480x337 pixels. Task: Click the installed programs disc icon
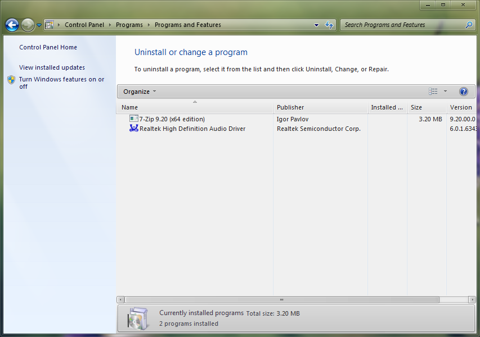[x=138, y=318]
